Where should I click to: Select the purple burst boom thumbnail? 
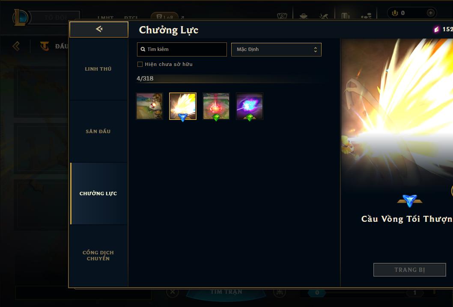pyautogui.click(x=250, y=106)
